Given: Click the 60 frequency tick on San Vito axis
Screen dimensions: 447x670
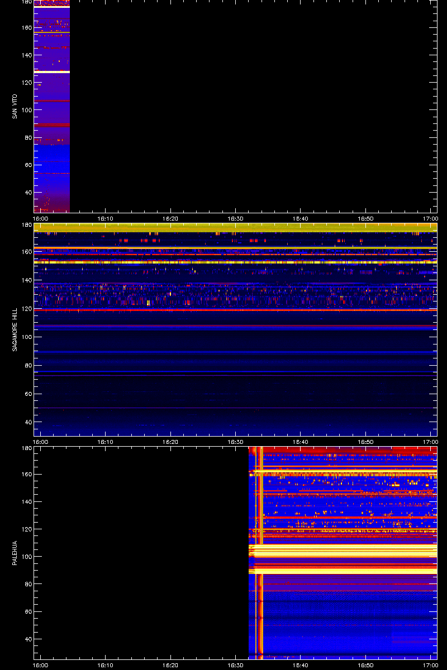Looking at the screenshot, I should coord(28,165).
